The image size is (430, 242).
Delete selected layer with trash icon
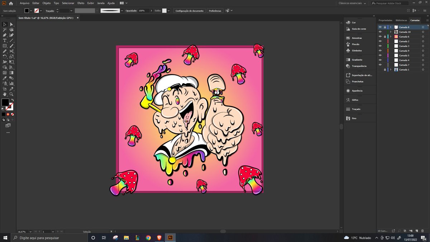(422, 231)
